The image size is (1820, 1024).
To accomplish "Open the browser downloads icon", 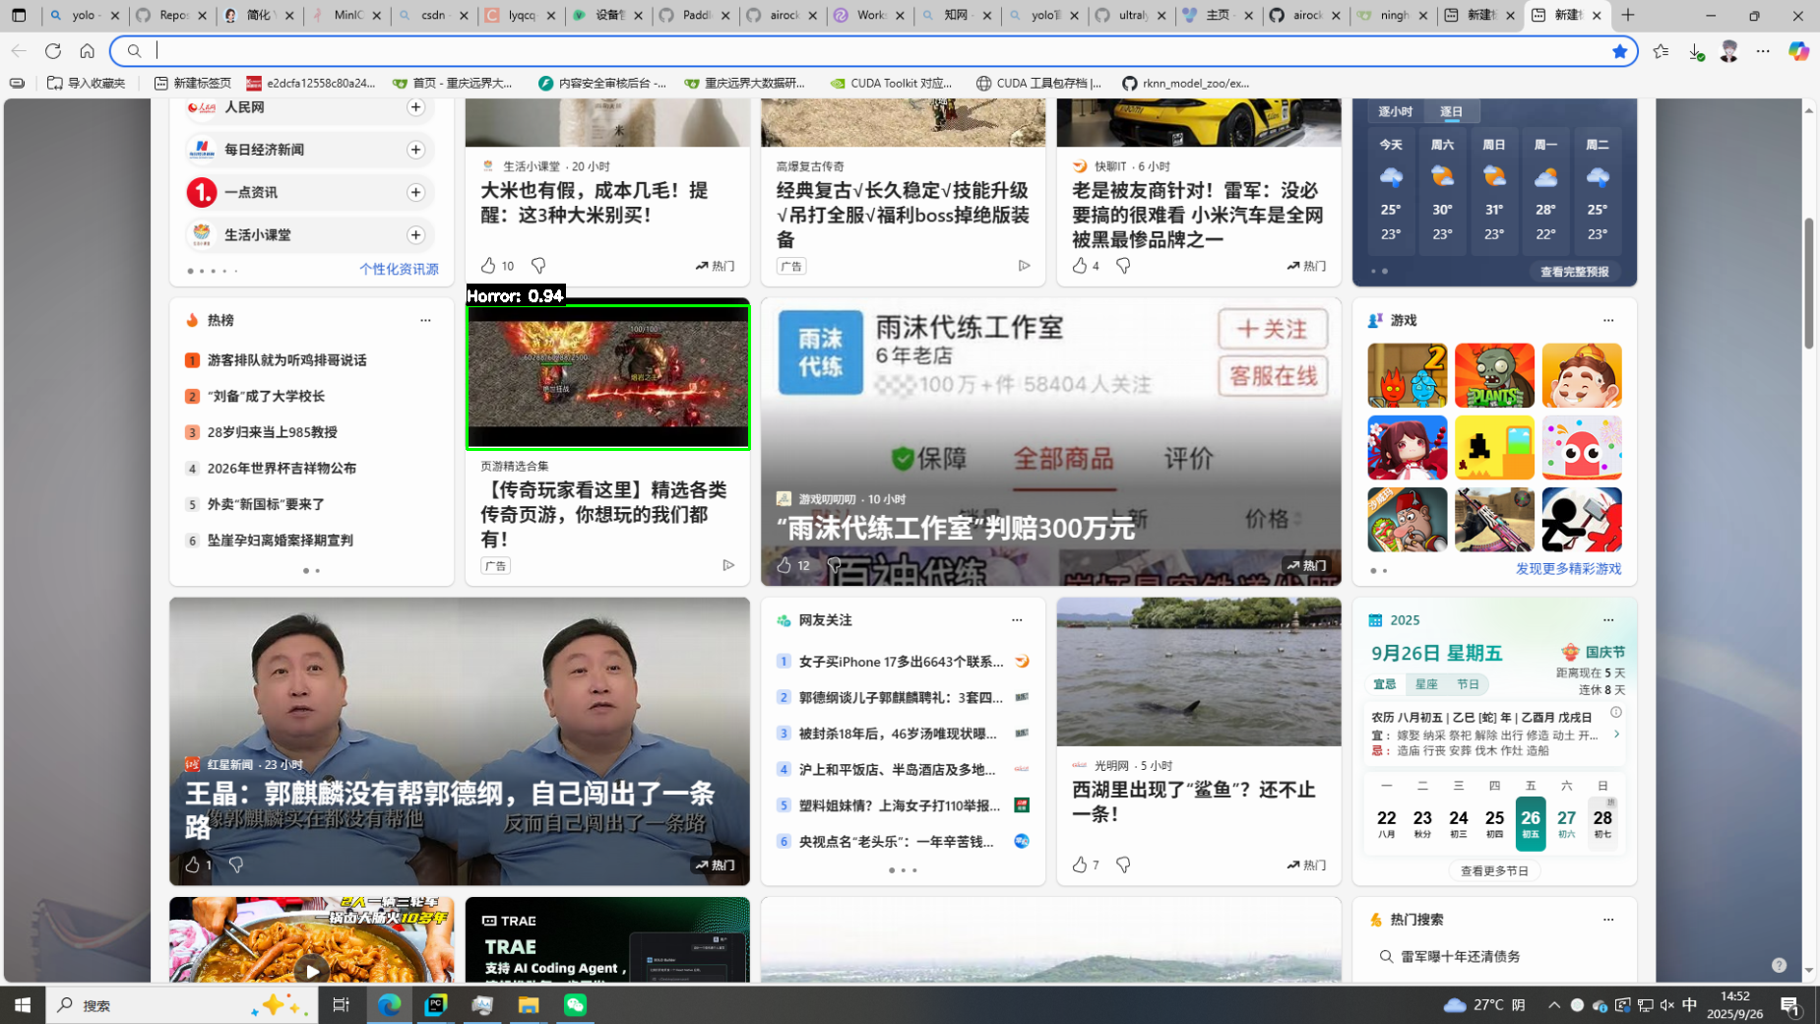I will click(1695, 51).
